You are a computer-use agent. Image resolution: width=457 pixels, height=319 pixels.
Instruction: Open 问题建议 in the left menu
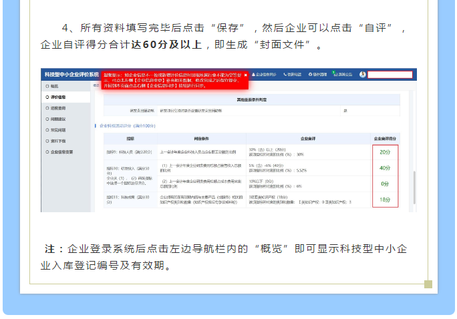[x=59, y=119]
